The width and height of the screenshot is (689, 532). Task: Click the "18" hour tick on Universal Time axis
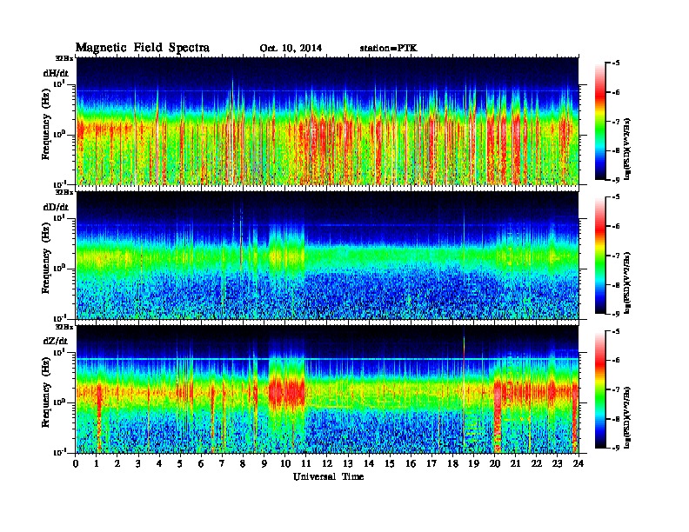[x=452, y=463]
